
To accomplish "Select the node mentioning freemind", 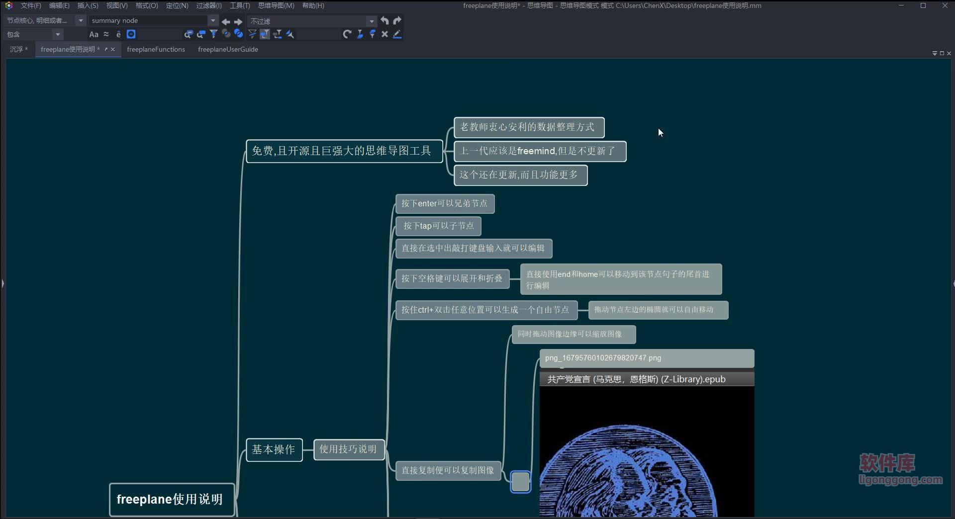I will click(540, 151).
